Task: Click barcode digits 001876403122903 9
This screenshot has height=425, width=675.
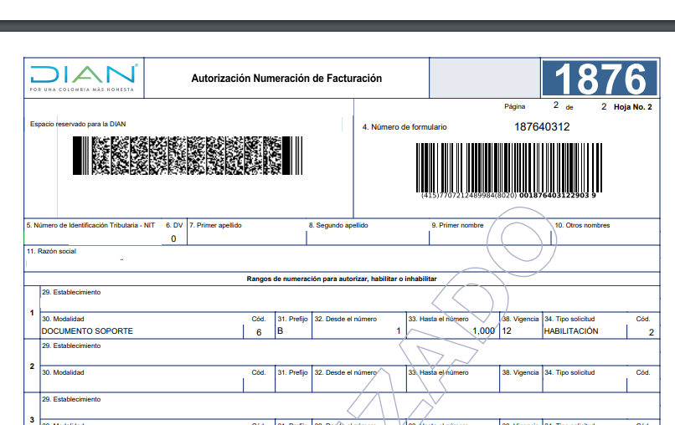Action: [x=558, y=195]
